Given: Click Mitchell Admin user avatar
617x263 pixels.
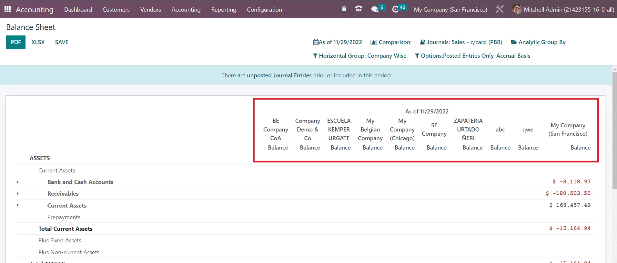Looking at the screenshot, I should 517,9.
